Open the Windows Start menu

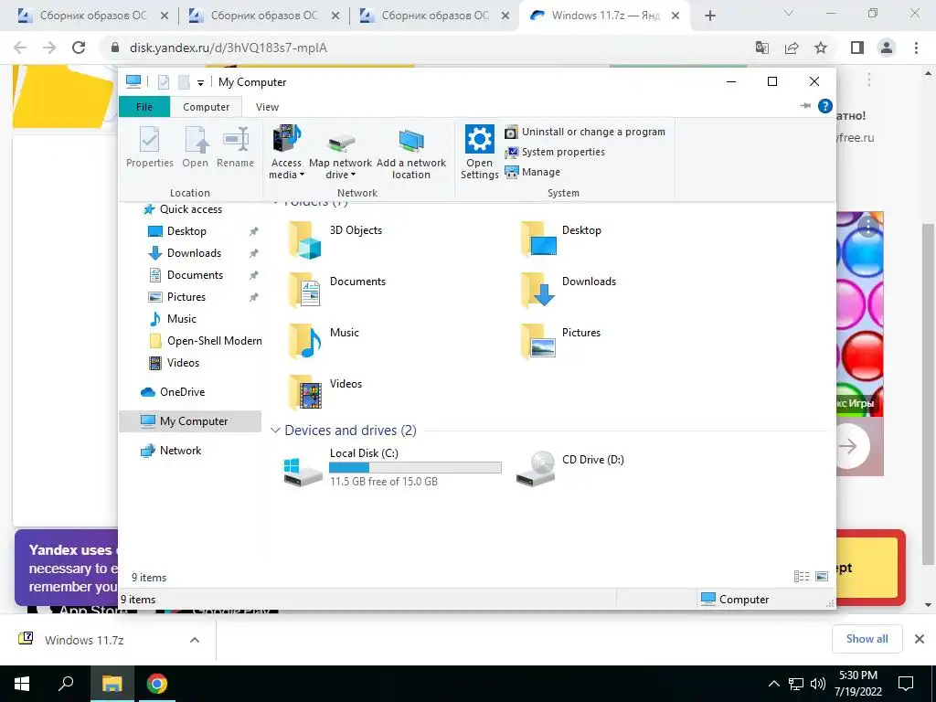click(x=22, y=684)
